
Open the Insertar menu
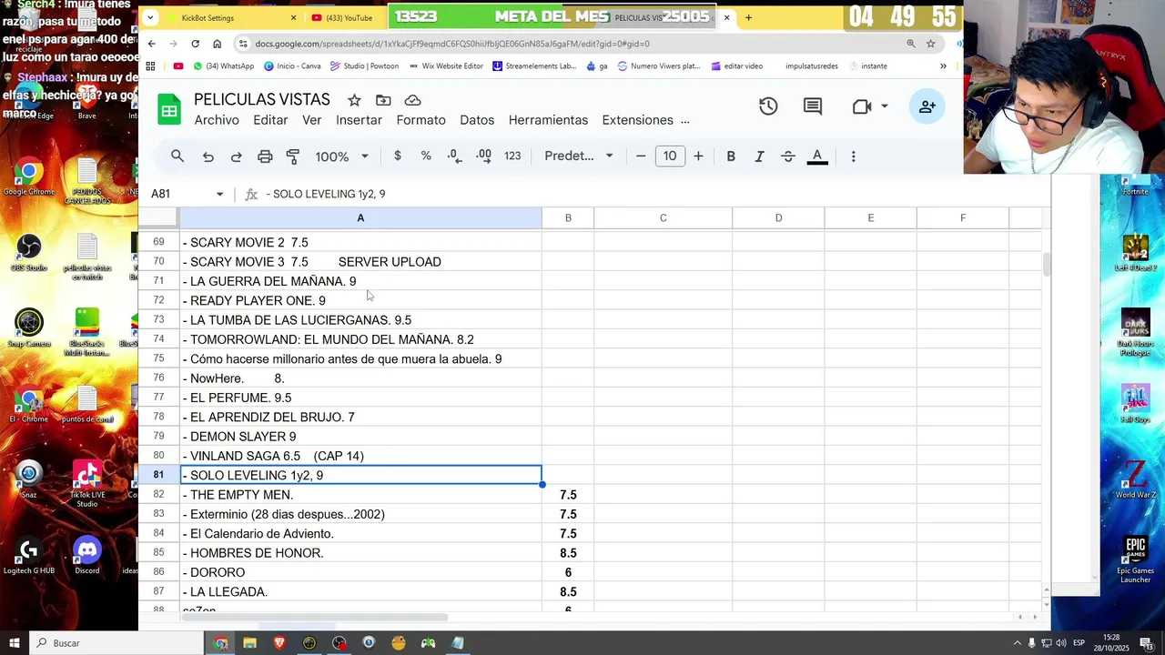[x=359, y=120]
